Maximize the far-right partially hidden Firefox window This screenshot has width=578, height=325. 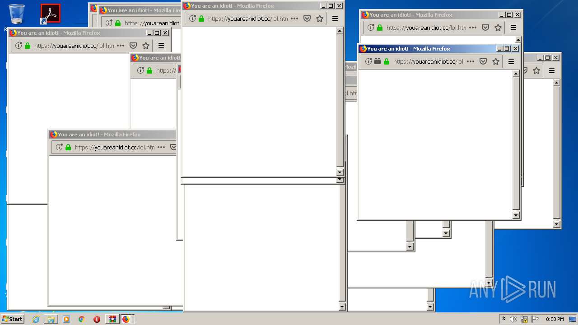[548, 58]
